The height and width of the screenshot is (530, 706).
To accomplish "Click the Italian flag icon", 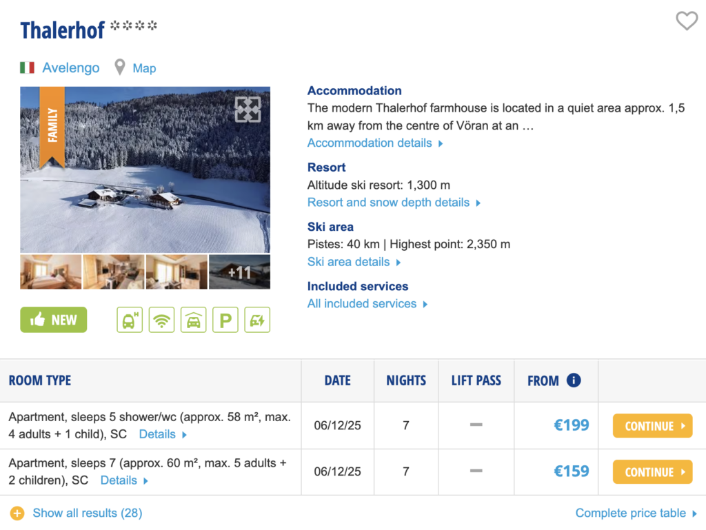I will coord(28,68).
